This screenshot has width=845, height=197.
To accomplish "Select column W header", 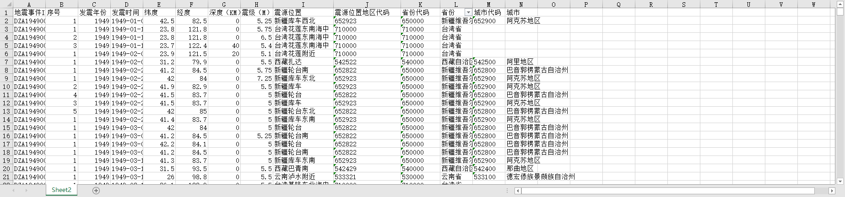I will pos(813,5).
